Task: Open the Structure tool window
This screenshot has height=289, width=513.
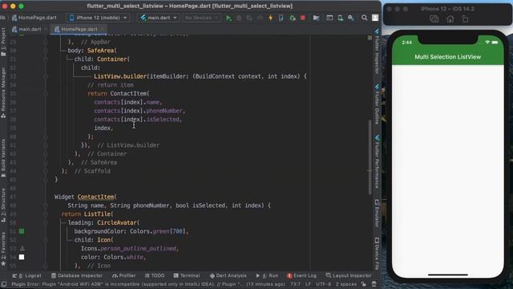Action: coord(3,206)
